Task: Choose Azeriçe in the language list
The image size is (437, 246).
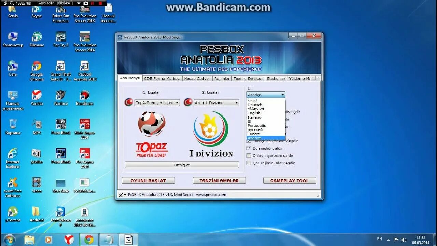Action: point(266,138)
